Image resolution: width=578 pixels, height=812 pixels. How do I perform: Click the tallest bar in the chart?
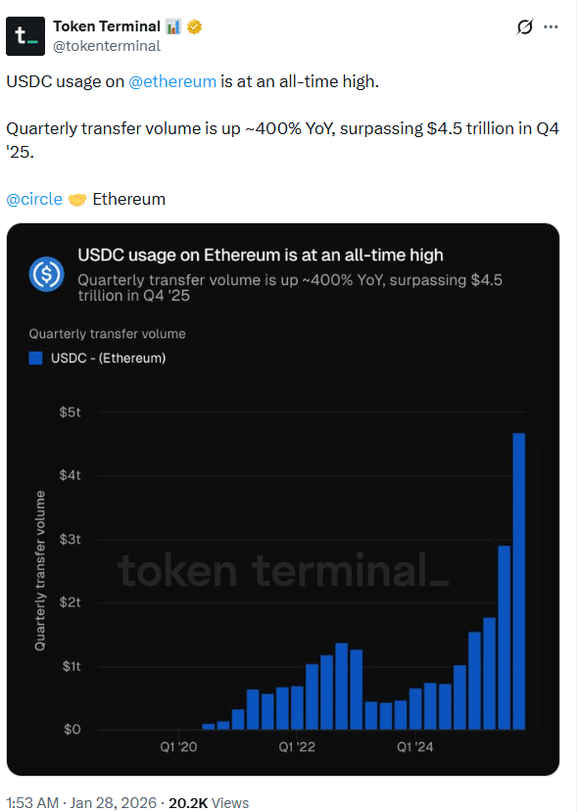pos(519,578)
